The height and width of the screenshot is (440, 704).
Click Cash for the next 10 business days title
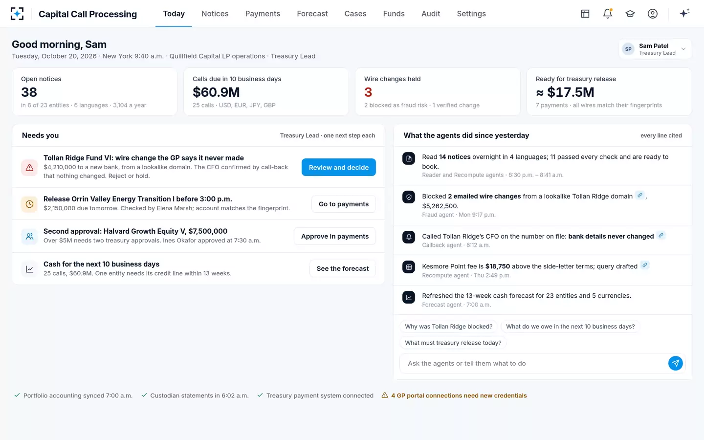(101, 264)
